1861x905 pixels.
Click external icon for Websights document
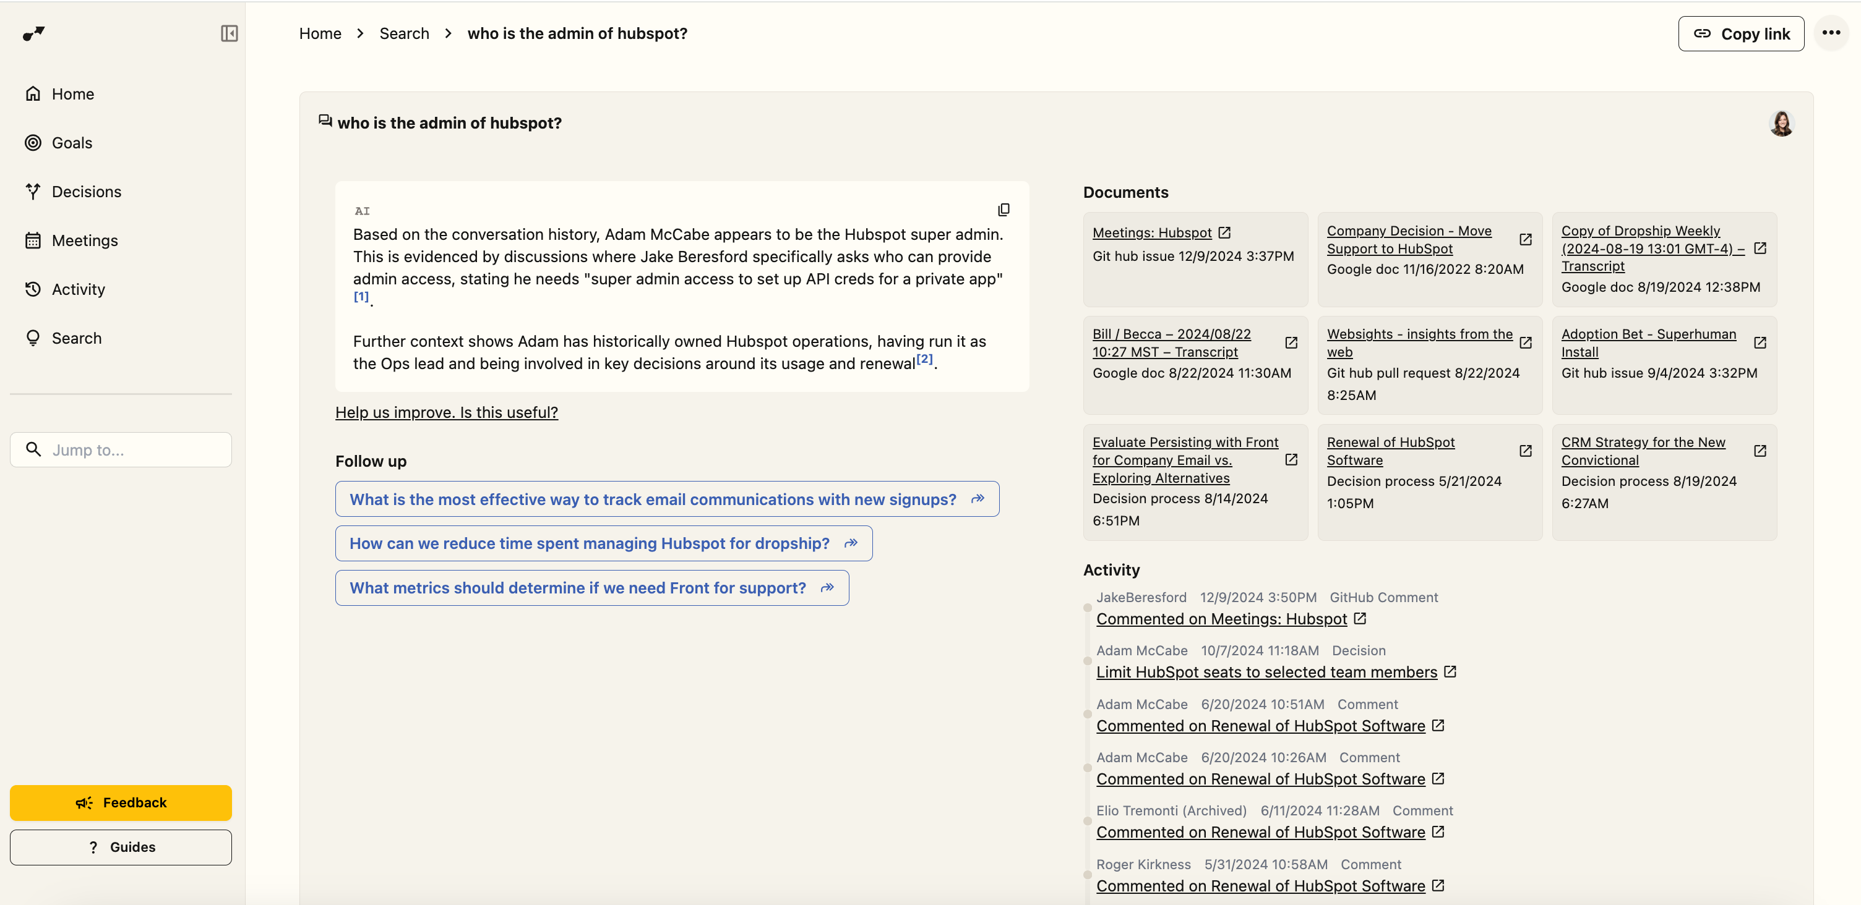1525,343
